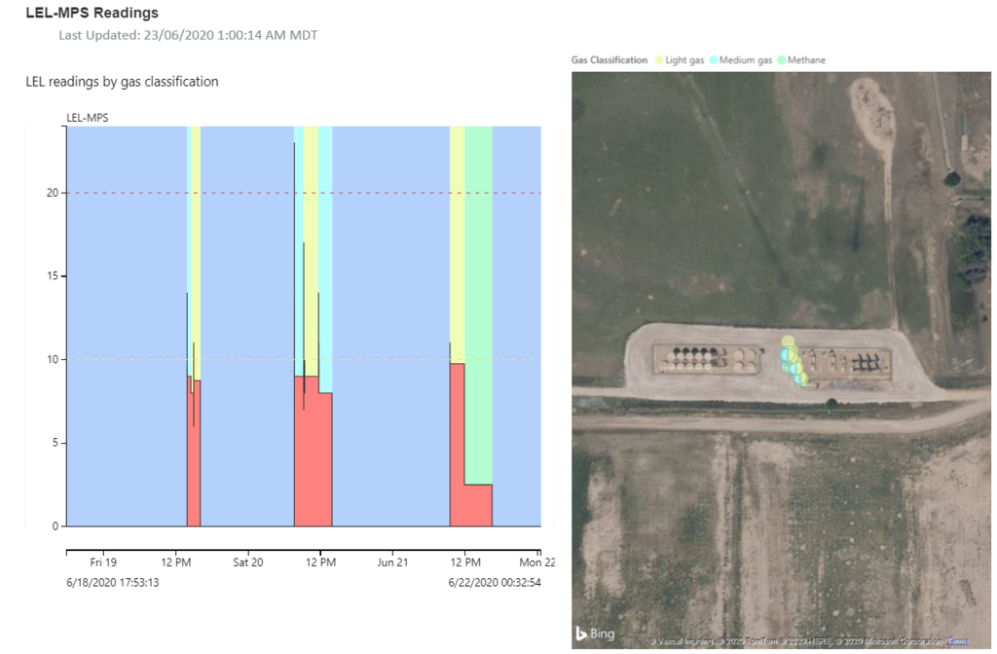Click the Jun 21 label on the time axis
Screen dimensions: 997x654
pos(392,563)
